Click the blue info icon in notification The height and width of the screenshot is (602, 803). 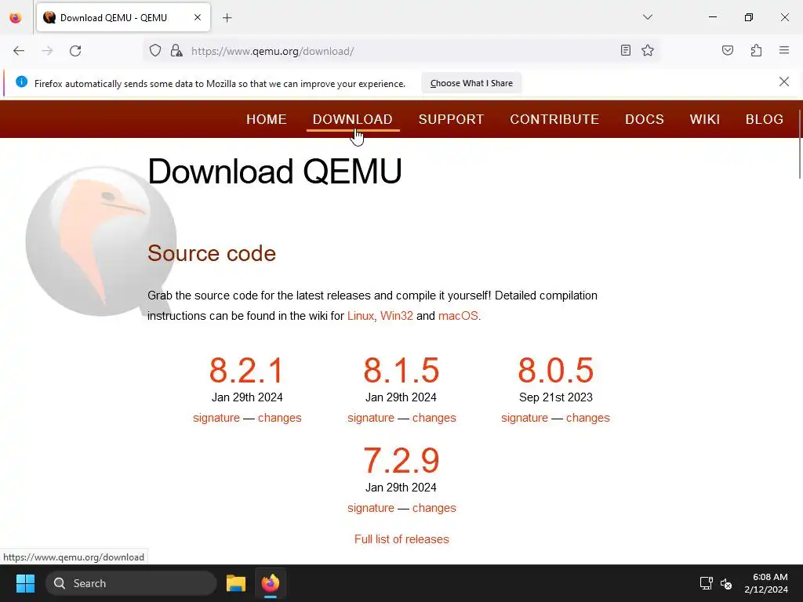pyautogui.click(x=21, y=82)
